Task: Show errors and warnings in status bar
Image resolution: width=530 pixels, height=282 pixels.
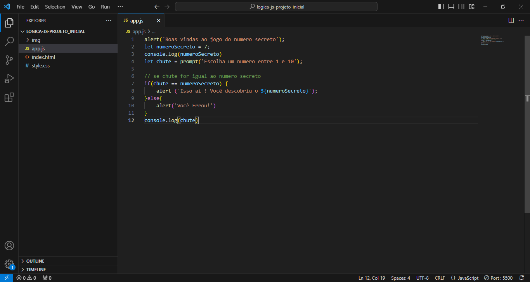Action: click(26, 278)
